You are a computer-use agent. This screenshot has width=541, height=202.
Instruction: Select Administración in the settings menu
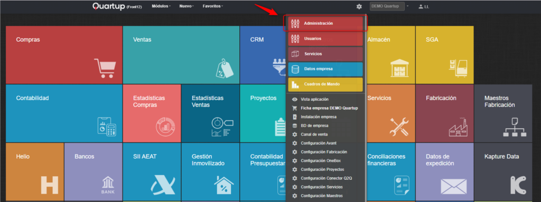pyautogui.click(x=325, y=24)
